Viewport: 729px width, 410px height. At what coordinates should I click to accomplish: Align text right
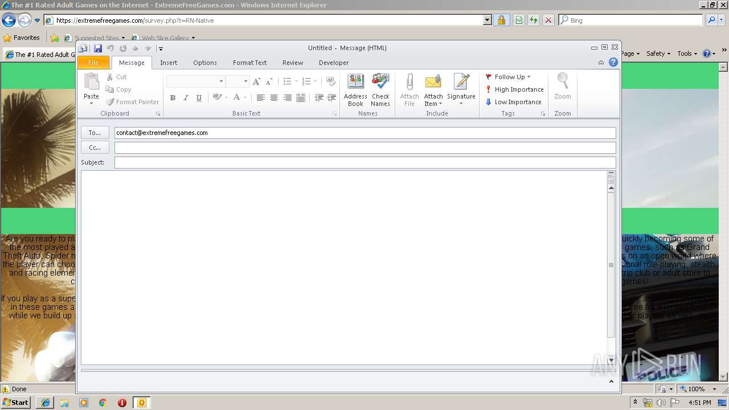point(287,98)
